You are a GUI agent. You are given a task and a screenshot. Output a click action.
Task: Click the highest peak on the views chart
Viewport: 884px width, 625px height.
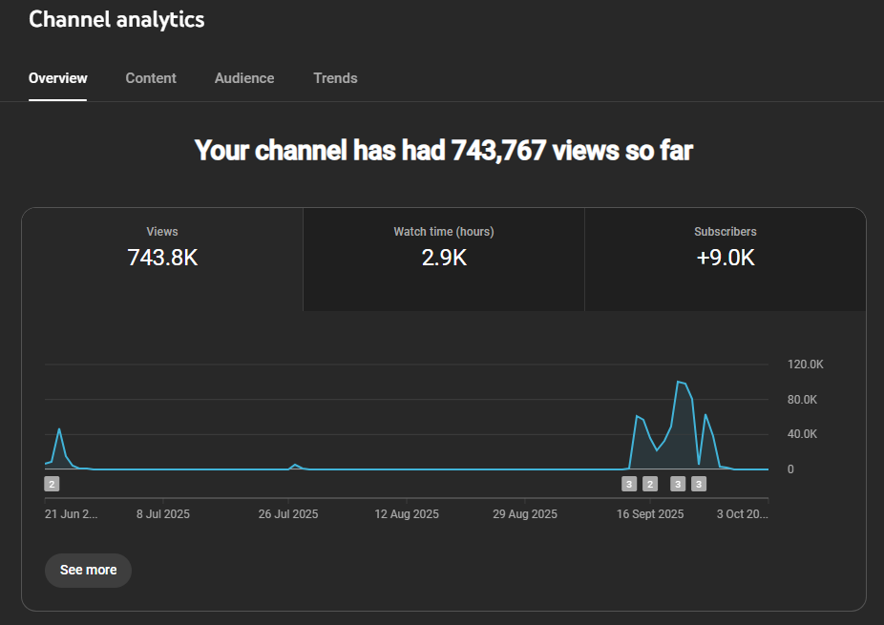point(679,382)
